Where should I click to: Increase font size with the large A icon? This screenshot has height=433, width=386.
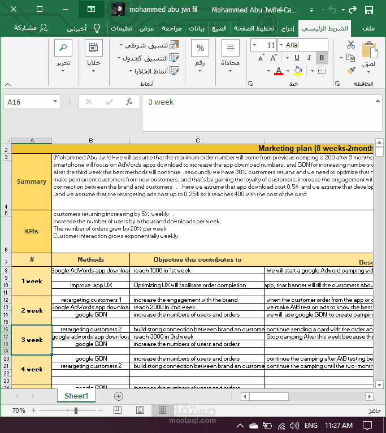274,58
